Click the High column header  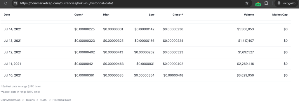(x=106, y=15)
